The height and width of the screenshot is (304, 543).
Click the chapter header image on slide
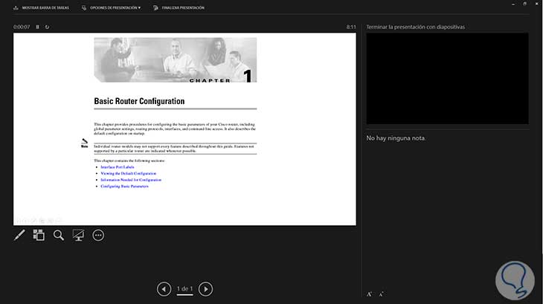pos(176,59)
